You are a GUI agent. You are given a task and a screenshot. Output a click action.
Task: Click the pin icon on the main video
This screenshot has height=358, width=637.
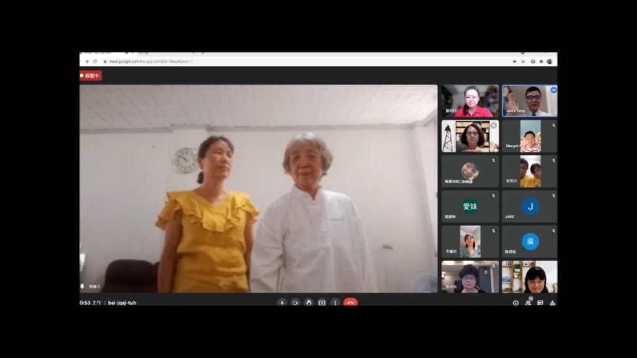tap(83, 287)
